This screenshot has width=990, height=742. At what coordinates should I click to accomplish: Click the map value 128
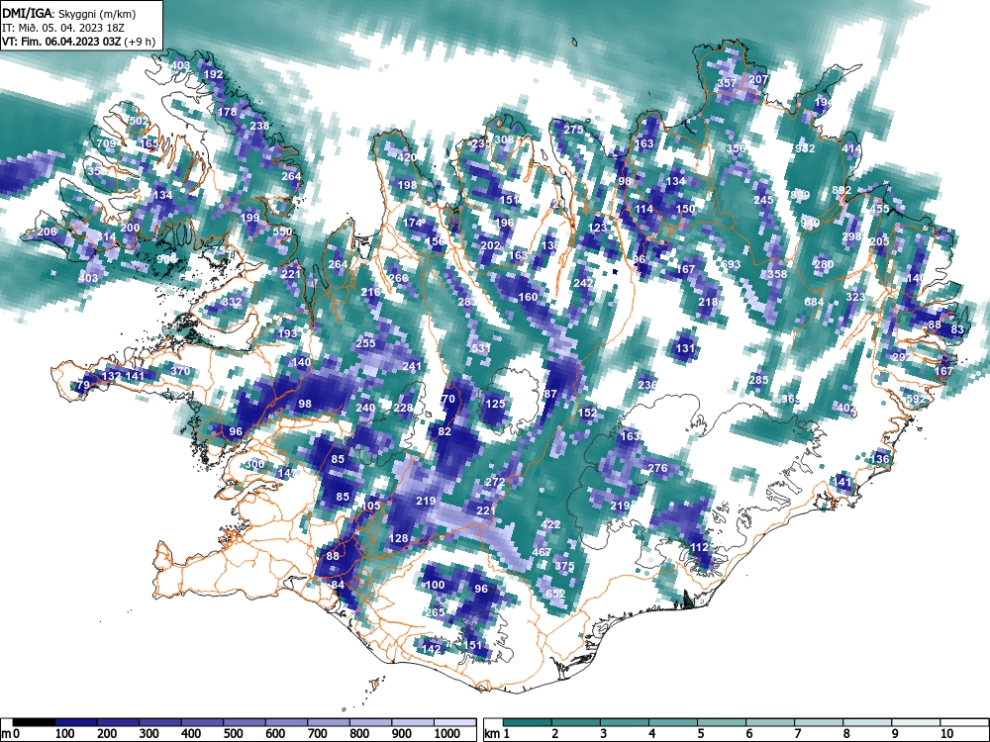398,538
